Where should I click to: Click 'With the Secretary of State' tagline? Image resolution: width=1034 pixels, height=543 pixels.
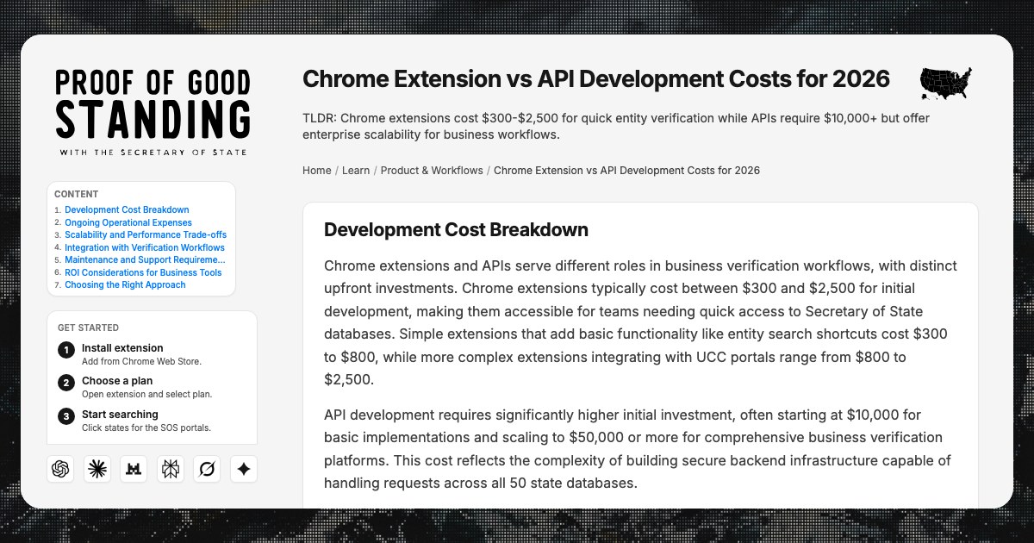tap(153, 153)
